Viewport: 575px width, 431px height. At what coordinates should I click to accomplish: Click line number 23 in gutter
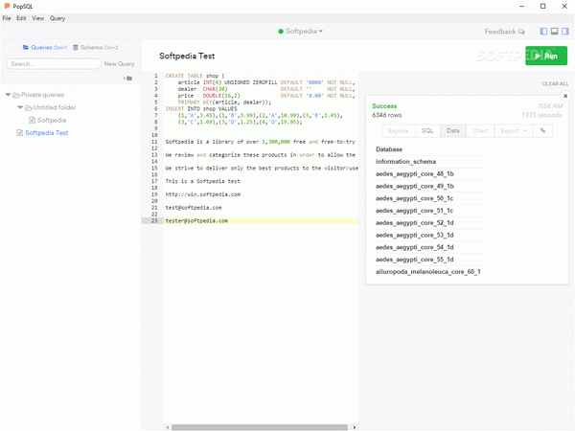coord(154,220)
